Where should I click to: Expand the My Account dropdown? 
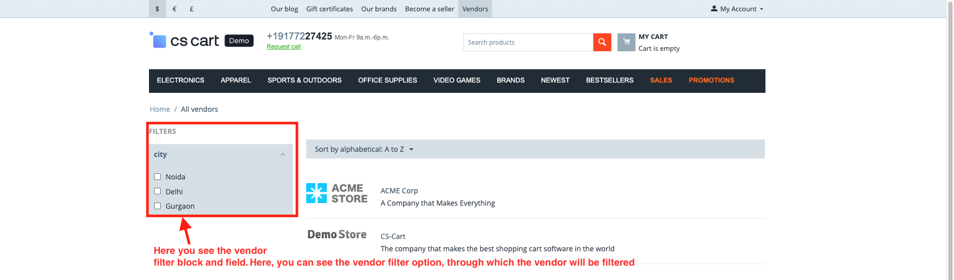coord(737,9)
